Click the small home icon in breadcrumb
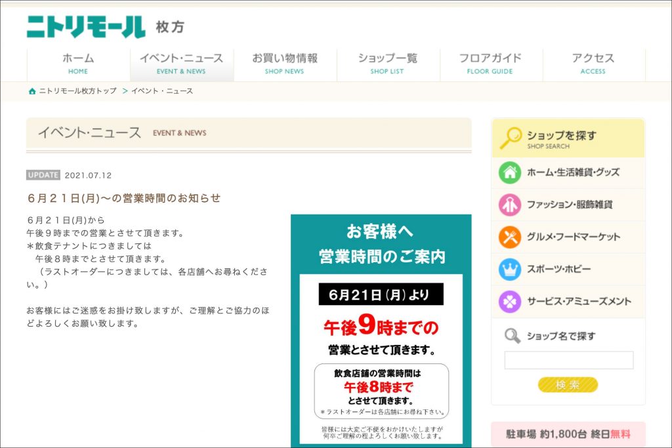672x448 pixels. coord(32,91)
